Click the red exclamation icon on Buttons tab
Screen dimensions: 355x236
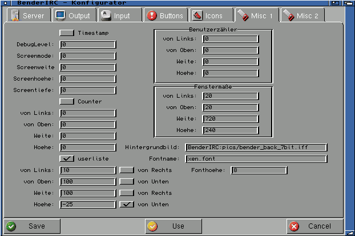(x=152, y=15)
